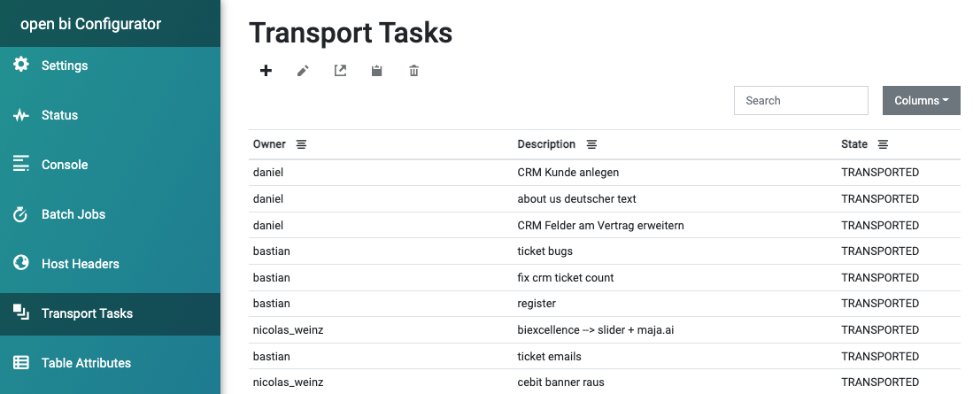
Task: Select the 'ticket bugs' task row
Action: (x=605, y=251)
